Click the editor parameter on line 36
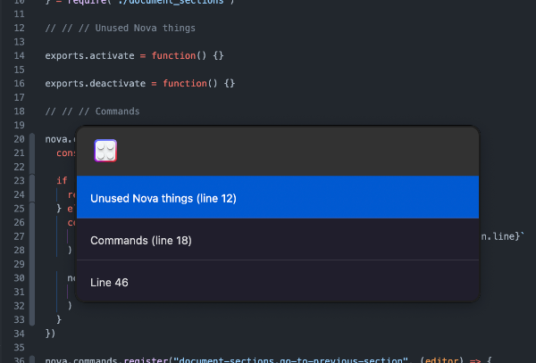 point(444,361)
